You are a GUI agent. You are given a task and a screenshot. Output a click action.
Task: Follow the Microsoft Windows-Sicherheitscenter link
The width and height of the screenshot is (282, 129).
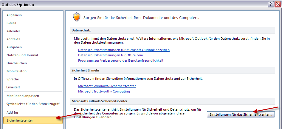107,86
